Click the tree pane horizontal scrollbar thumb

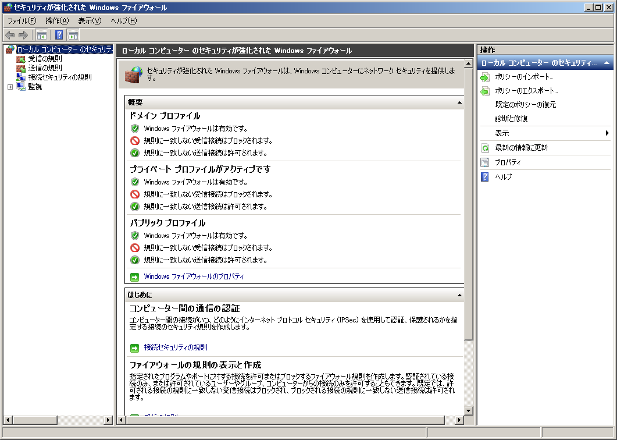click(35, 420)
